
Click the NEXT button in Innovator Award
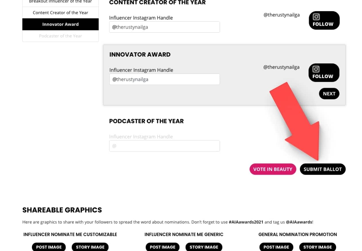[329, 94]
